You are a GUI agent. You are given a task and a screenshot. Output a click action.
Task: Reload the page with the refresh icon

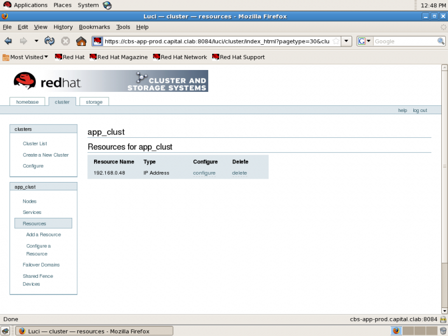[x=49, y=41]
